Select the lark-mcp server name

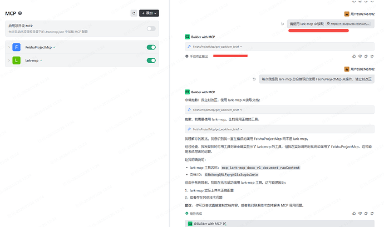coord(32,60)
